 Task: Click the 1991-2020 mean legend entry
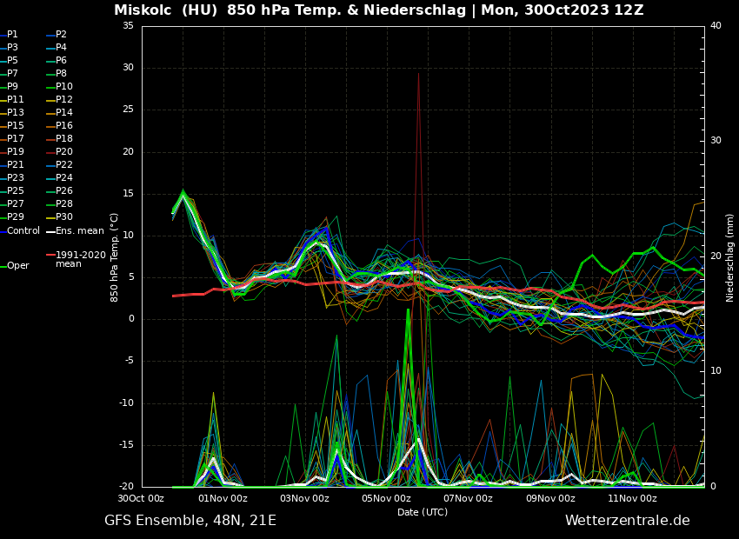[80, 259]
